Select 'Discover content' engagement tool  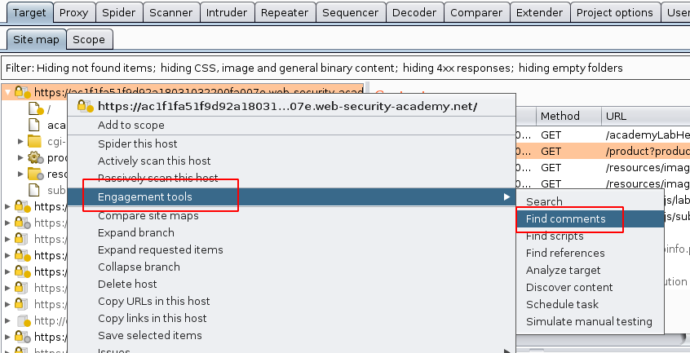pos(569,287)
